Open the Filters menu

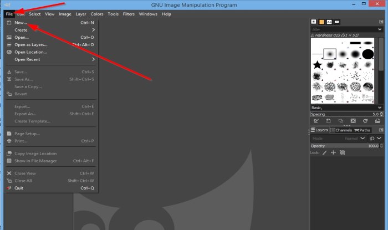pos(129,14)
